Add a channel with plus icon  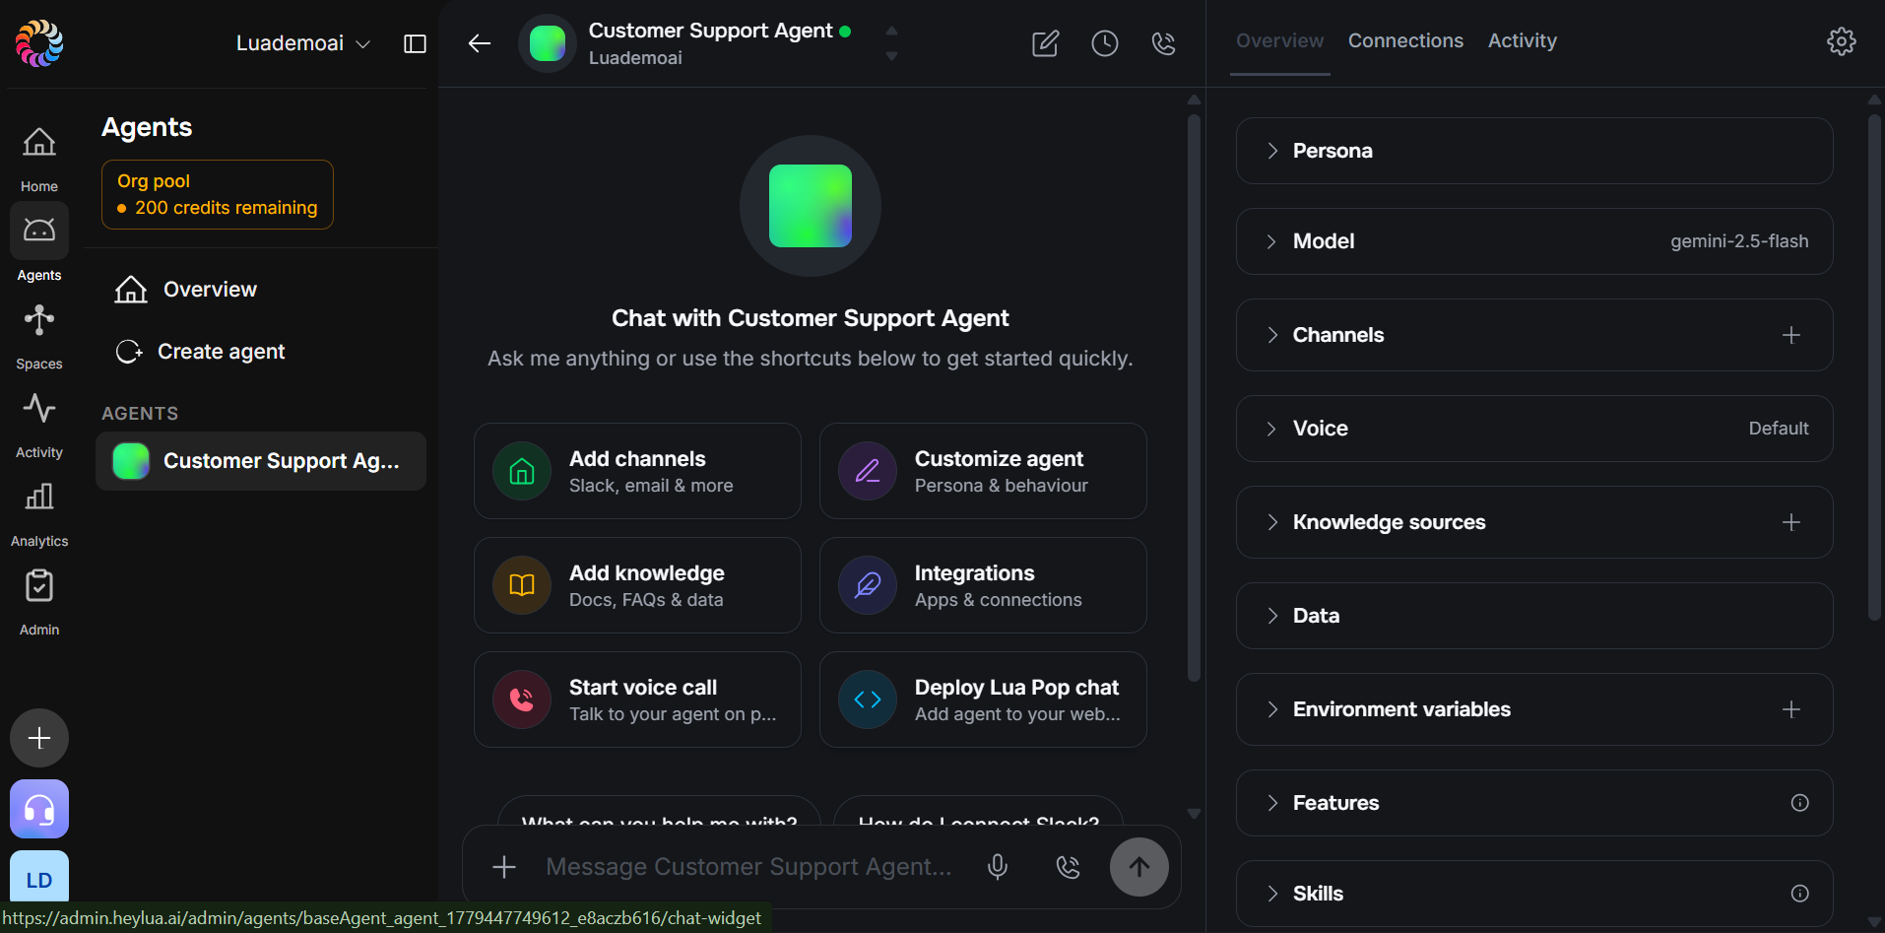(x=1791, y=335)
